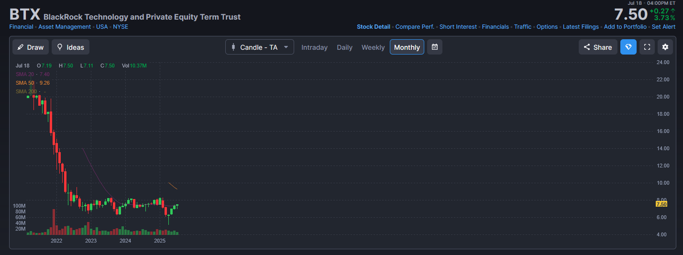Click the 24.00 price axis label
This screenshot has width=683, height=255.
point(663,62)
